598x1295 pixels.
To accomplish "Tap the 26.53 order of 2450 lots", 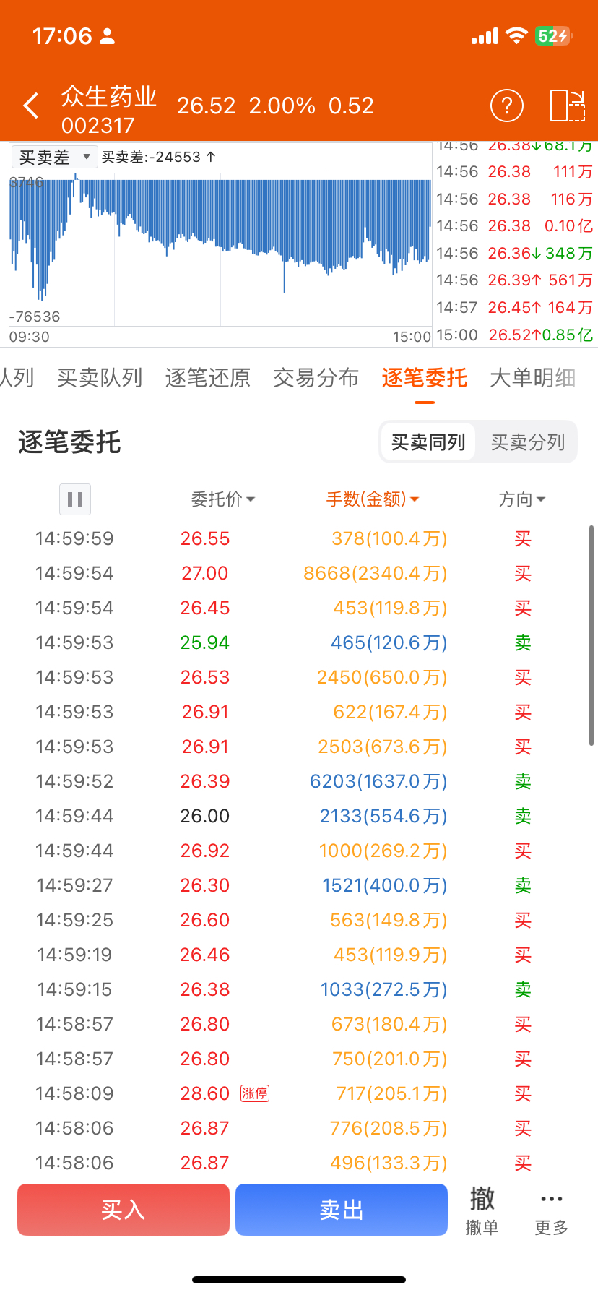I will [299, 677].
